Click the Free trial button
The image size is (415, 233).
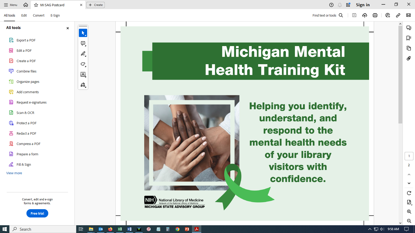pos(37,213)
